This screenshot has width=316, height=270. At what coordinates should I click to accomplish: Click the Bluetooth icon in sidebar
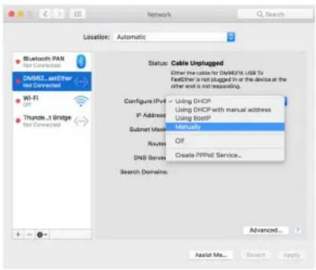tap(81, 61)
